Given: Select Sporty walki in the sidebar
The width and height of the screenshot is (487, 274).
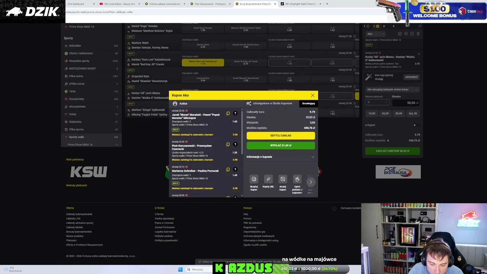Looking at the screenshot, I should [x=91, y=137].
